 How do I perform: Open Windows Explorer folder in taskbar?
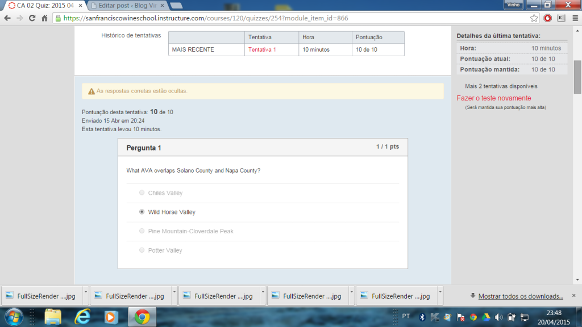pos(53,316)
